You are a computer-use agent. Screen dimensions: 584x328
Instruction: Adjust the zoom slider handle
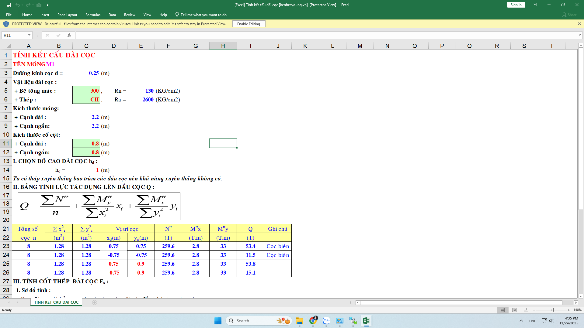[553, 310]
